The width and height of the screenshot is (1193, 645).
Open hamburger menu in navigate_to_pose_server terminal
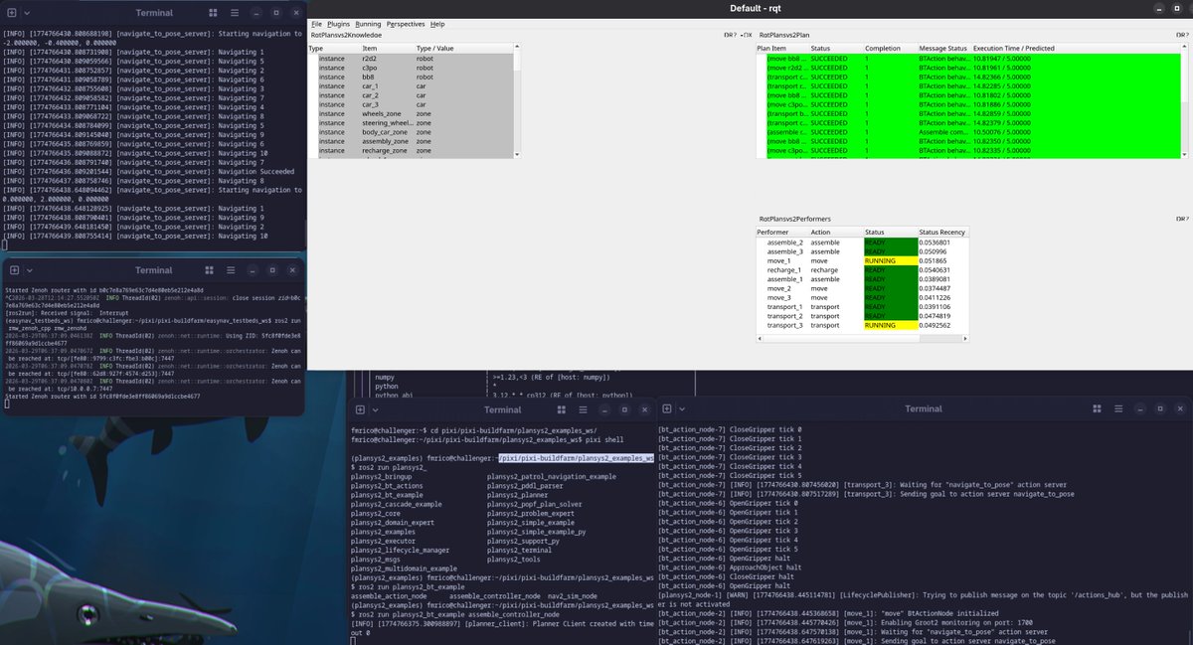point(235,13)
